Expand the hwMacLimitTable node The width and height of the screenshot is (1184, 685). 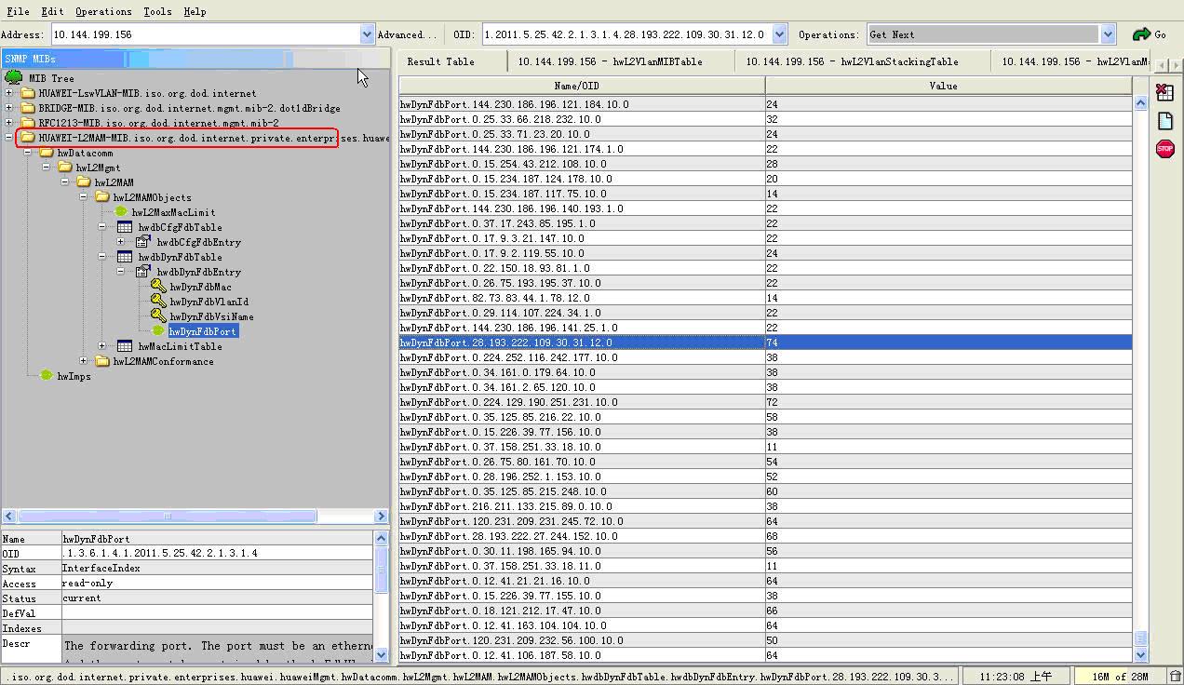pos(102,346)
